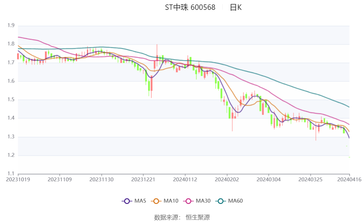The height and width of the screenshot is (222, 364).
Task: Click the 1.6 price axis label
Action: (11, 81)
